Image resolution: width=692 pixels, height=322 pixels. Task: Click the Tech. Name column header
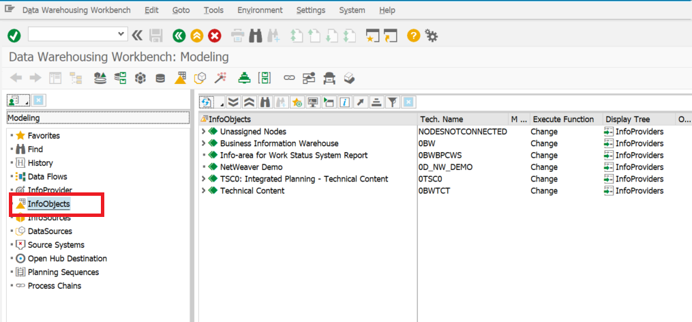(x=441, y=119)
